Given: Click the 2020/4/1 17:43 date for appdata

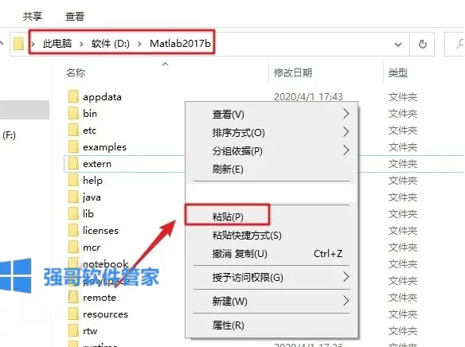Looking at the screenshot, I should coord(308,96).
